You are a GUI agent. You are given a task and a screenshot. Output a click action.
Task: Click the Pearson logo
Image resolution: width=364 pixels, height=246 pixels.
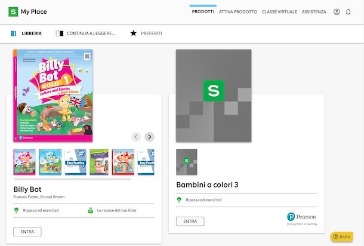[x=301, y=219]
